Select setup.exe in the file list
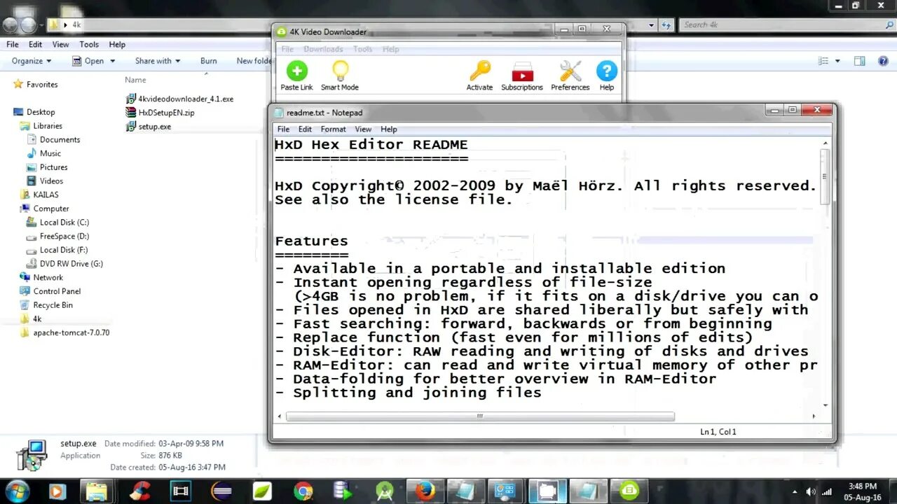Image resolution: width=897 pixels, height=504 pixels. [149, 127]
